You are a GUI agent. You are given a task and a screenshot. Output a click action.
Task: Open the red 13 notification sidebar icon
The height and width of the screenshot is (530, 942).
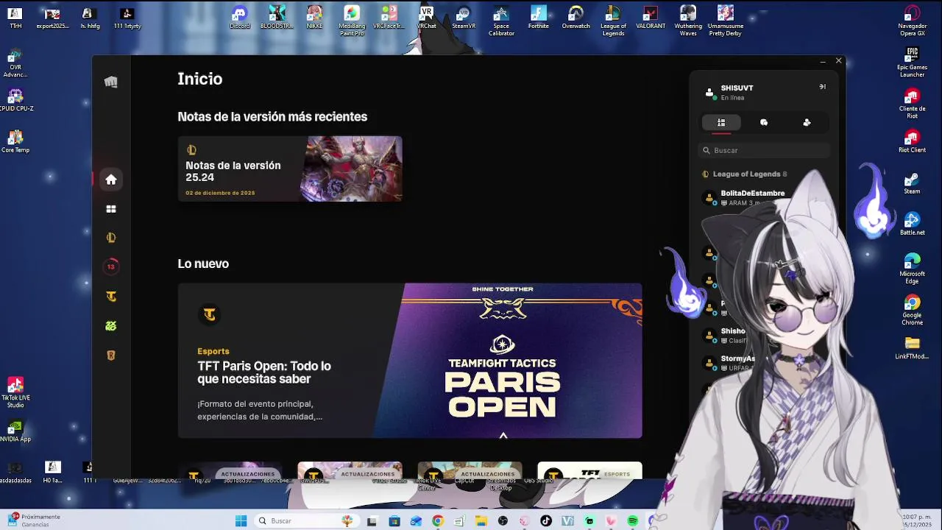pyautogui.click(x=111, y=266)
